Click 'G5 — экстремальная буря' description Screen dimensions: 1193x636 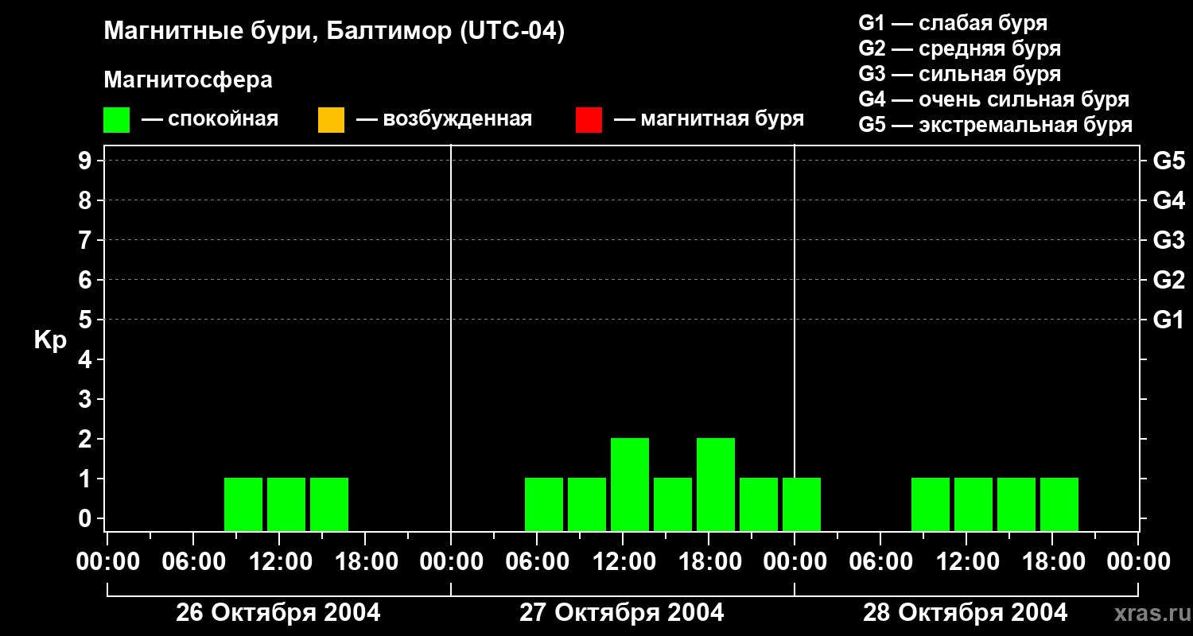pyautogui.click(x=995, y=125)
